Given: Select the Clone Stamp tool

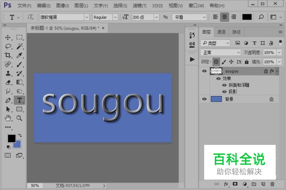Looking at the screenshot, I should point(8,73).
